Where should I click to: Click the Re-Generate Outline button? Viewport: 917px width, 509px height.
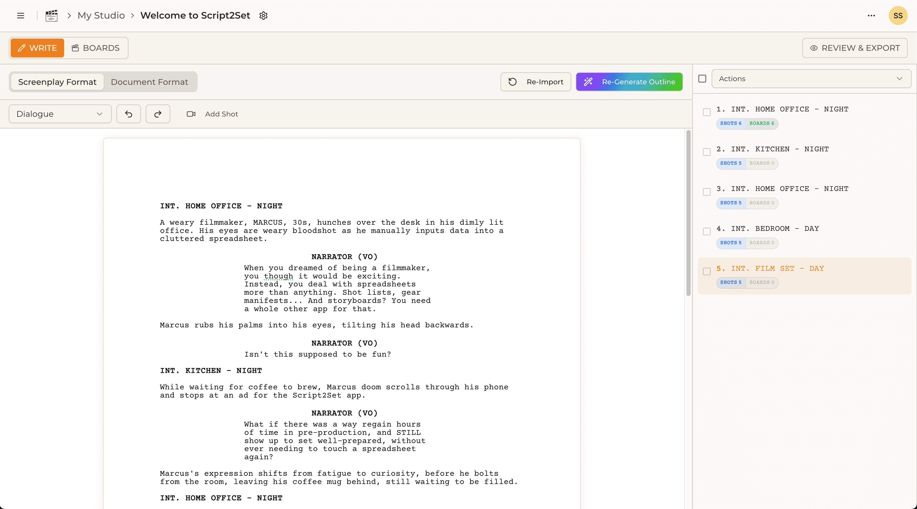pyautogui.click(x=629, y=82)
